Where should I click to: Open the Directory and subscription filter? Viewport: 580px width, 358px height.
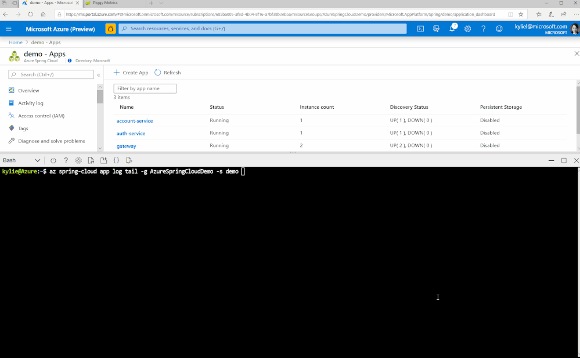click(x=437, y=29)
